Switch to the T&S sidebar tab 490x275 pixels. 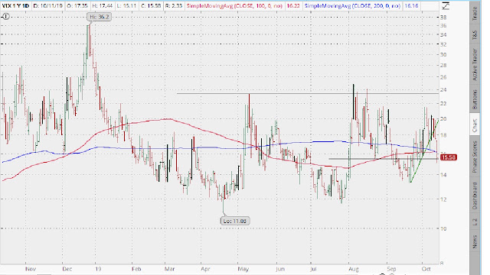[x=475, y=34]
